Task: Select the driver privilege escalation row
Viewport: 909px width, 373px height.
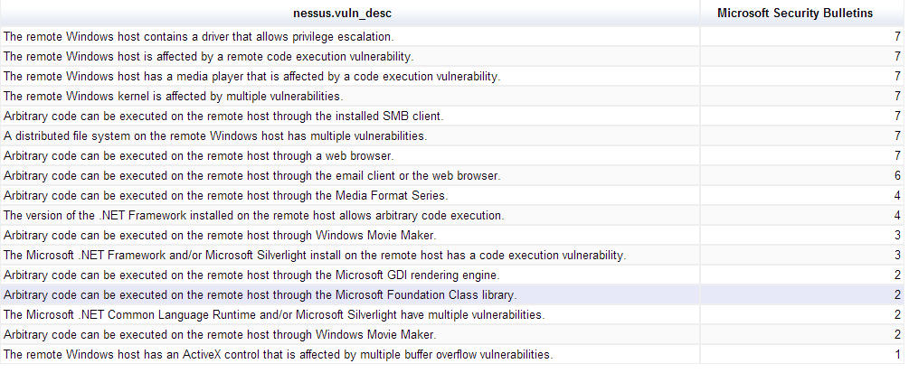Action: [x=452, y=36]
